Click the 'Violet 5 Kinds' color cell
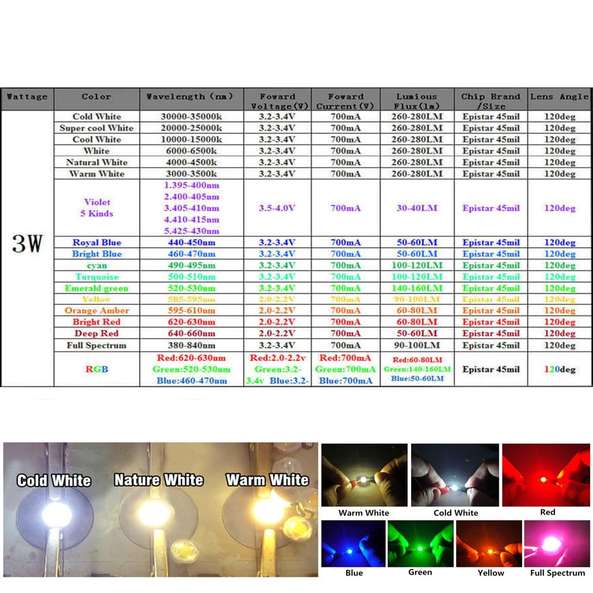Screen dimensions: 593x593 pos(97,208)
